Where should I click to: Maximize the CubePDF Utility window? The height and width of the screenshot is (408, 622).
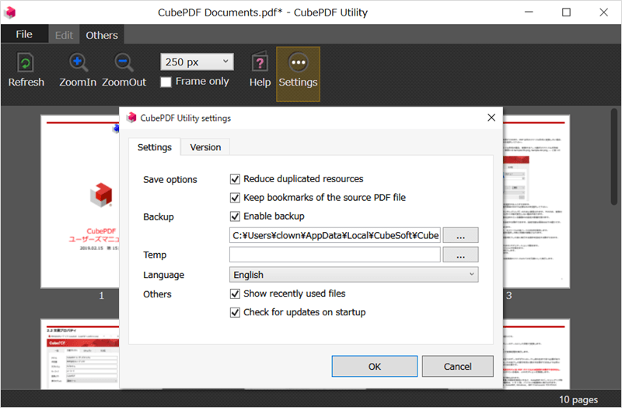click(x=566, y=12)
